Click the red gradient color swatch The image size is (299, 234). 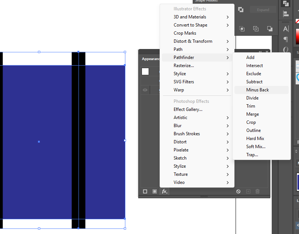click(297, 36)
